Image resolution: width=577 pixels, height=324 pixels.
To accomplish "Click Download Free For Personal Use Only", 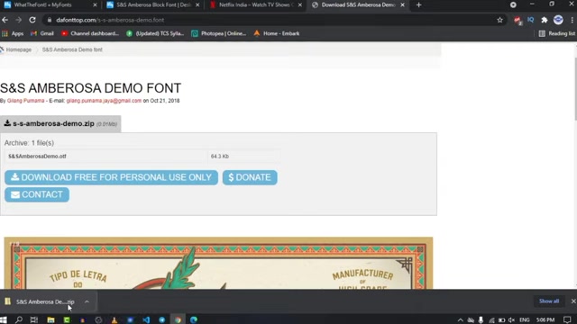I will tap(111, 177).
